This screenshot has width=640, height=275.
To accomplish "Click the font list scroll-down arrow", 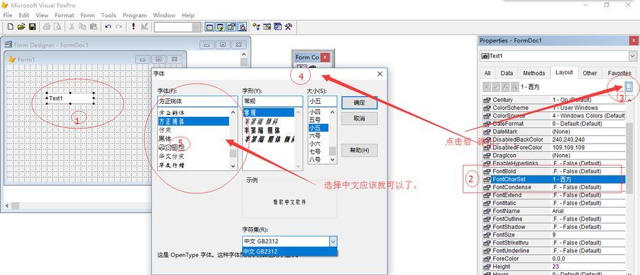I will tap(233, 166).
